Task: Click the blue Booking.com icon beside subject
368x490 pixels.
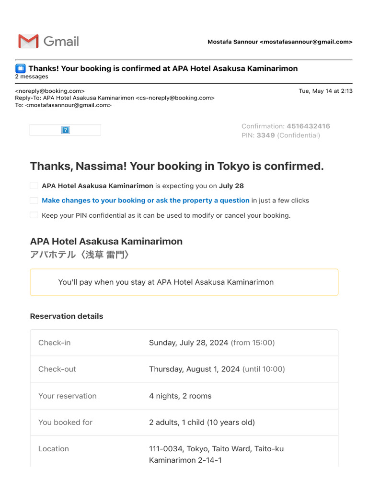Action: point(20,68)
